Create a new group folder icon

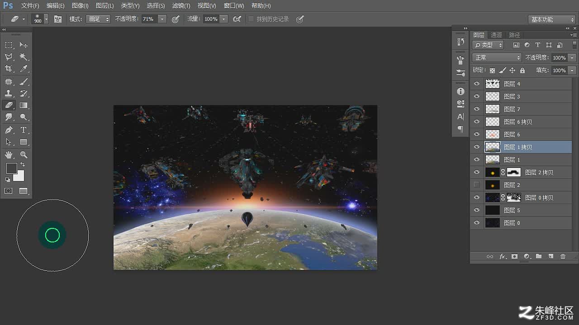[x=539, y=256]
